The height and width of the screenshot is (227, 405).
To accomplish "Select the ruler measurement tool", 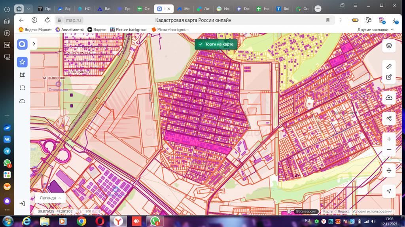I will tap(389, 66).
